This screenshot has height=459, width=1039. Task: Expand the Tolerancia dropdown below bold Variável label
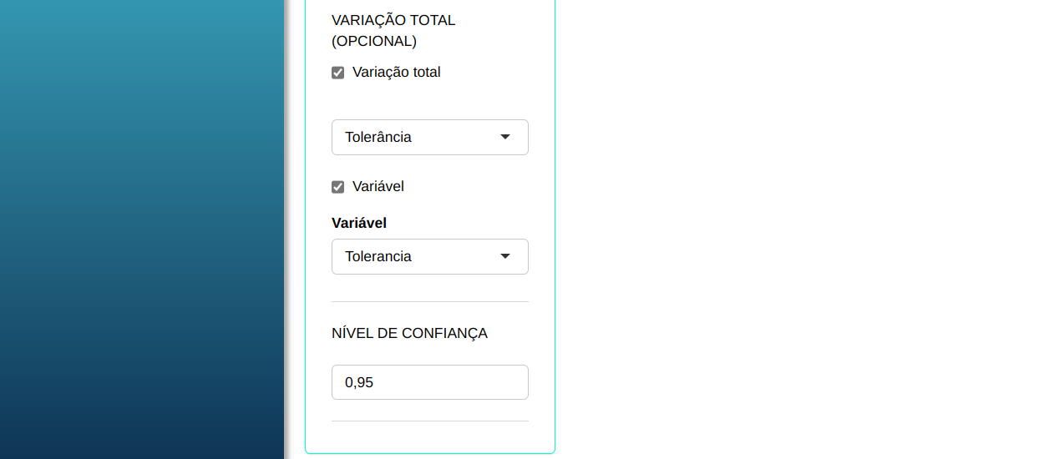tap(418, 256)
